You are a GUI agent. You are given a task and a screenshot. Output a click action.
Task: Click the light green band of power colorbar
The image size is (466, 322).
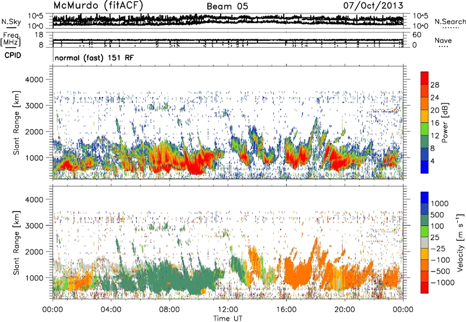click(x=425, y=128)
